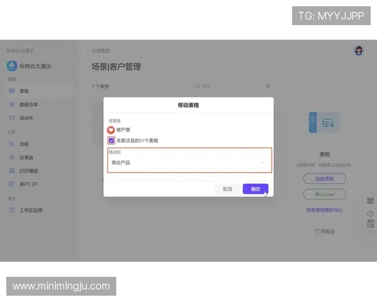This screenshot has width=377, height=302.
Task: Click the 导入Excel button
Action: (x=324, y=194)
